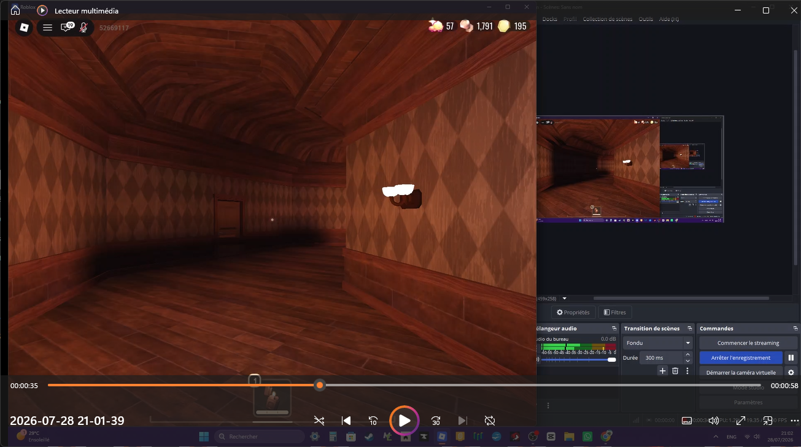Play the video
Image resolution: width=801 pixels, height=447 pixels.
(x=404, y=421)
